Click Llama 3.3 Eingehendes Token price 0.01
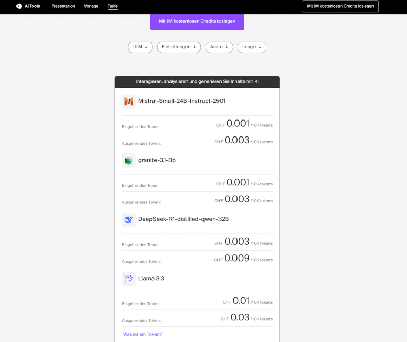The width and height of the screenshot is (407, 342). tap(241, 301)
